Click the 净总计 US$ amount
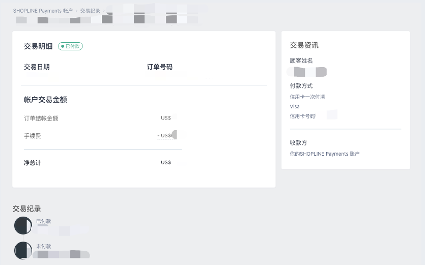This screenshot has width=425, height=265. tap(166, 162)
